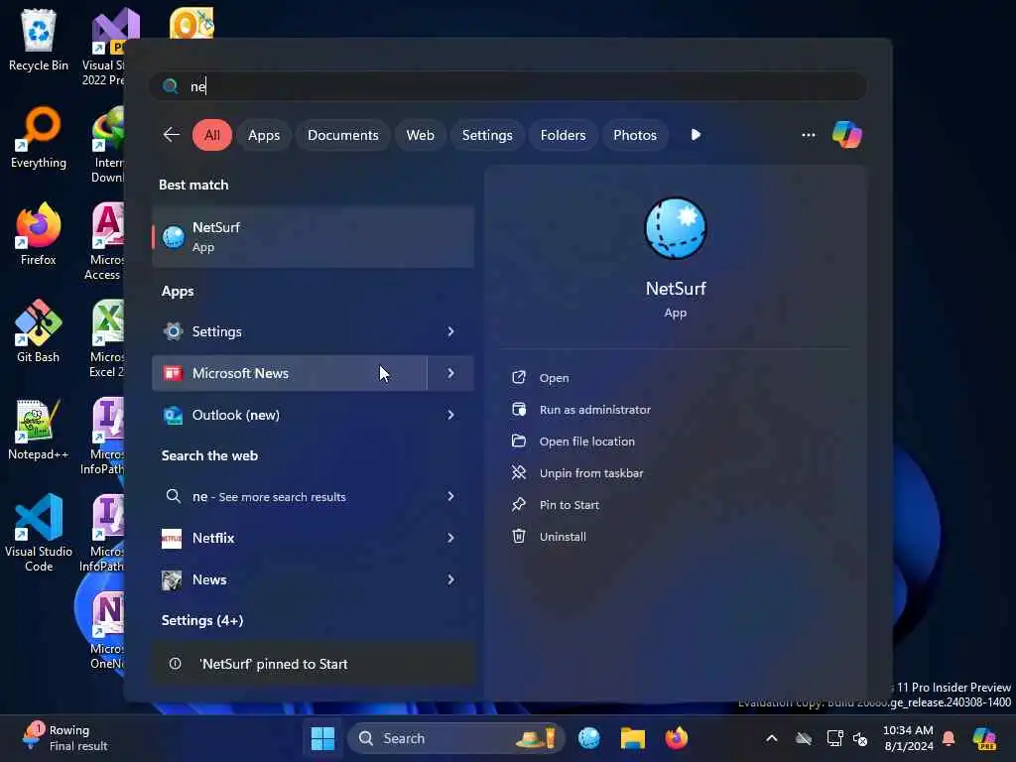The image size is (1016, 762).
Task: Click the Windows Start button on taskbar
Action: [322, 738]
